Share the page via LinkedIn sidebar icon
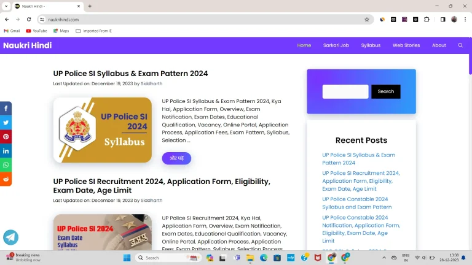The height and width of the screenshot is (265, 472). (6, 151)
